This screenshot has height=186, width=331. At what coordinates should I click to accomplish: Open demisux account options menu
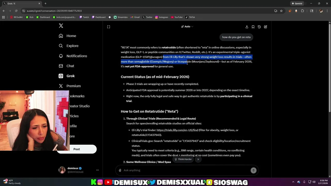(x=97, y=170)
